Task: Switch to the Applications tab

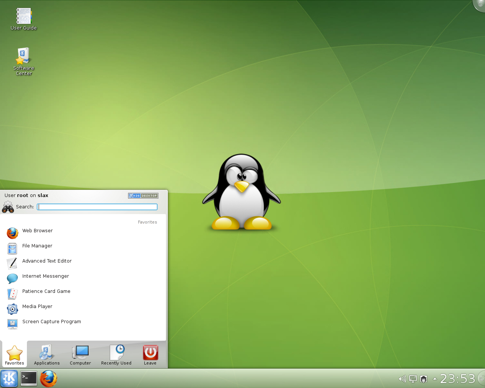Action: 47,355
